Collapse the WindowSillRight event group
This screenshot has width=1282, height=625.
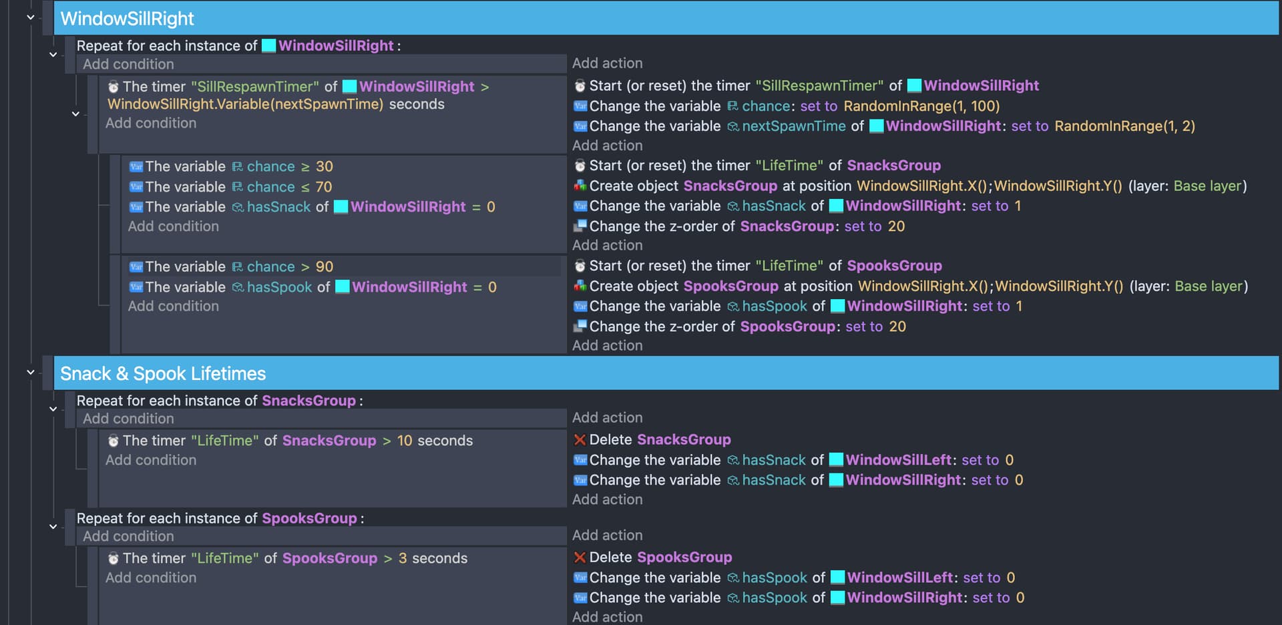point(30,17)
